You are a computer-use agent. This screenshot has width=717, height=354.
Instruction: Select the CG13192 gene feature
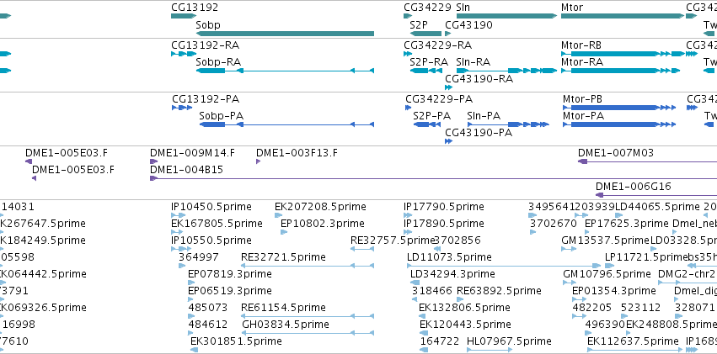click(184, 16)
